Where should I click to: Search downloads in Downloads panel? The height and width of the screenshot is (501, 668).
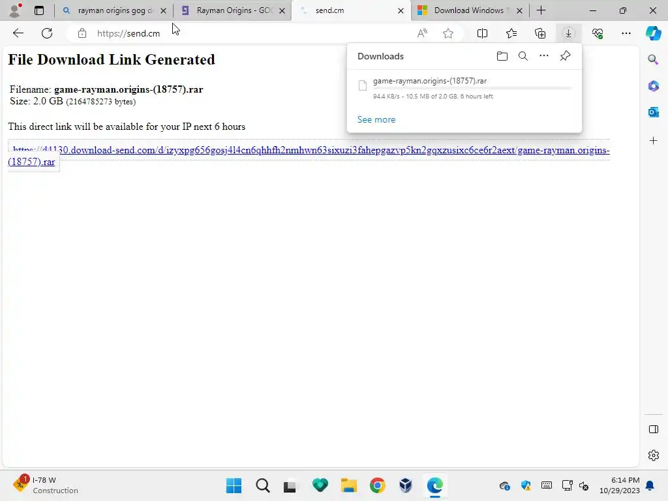[523, 56]
